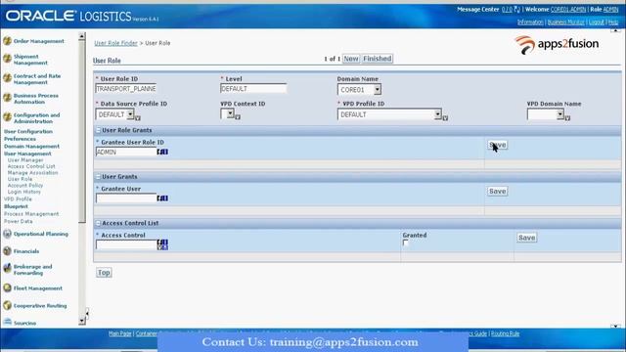Viewport: 626px width, 352px height.
Task: Click the Access Control input field
Action: point(126,244)
